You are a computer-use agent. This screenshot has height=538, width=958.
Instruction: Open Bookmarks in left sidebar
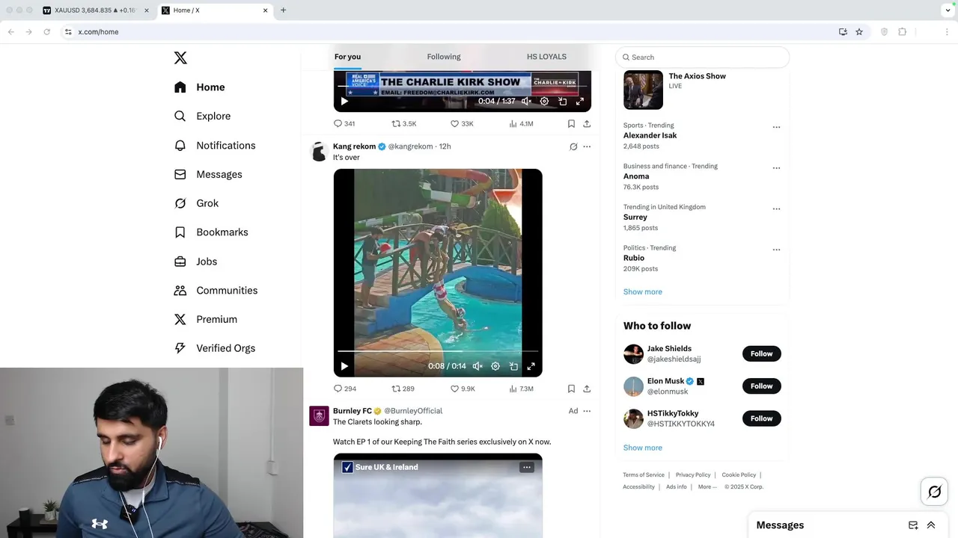tap(211, 232)
